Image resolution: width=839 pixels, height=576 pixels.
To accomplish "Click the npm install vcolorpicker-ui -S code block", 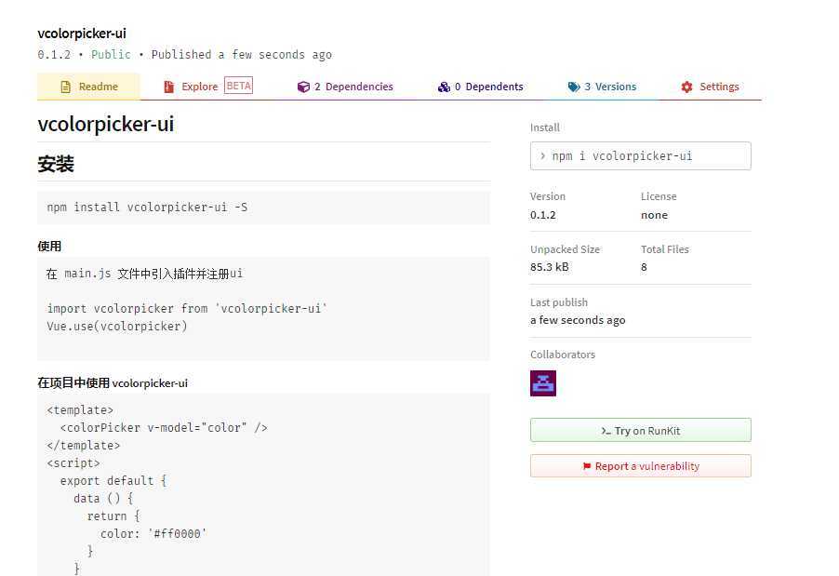I will click(x=263, y=207).
